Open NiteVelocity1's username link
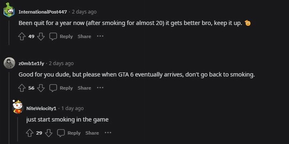This screenshot has height=144, width=289. [41, 109]
